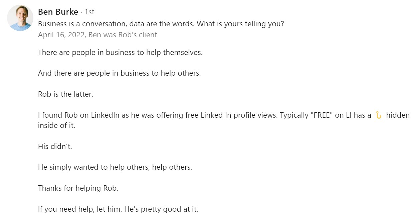
Task: Click the 1st degree connection label
Action: pyautogui.click(x=89, y=12)
